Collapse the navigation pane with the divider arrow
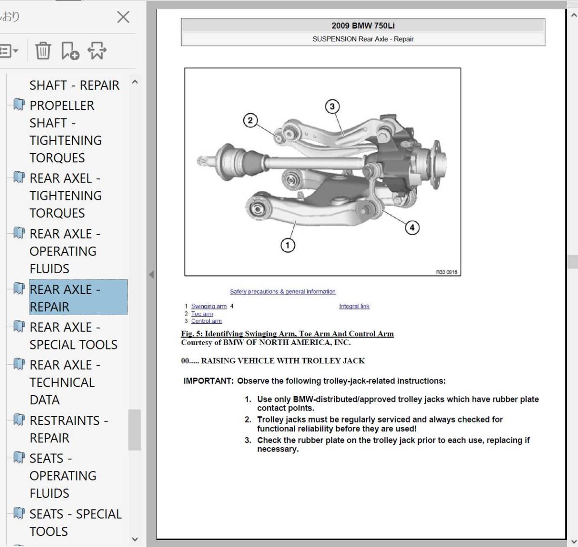Viewport: 578px width, 547px height. [151, 275]
